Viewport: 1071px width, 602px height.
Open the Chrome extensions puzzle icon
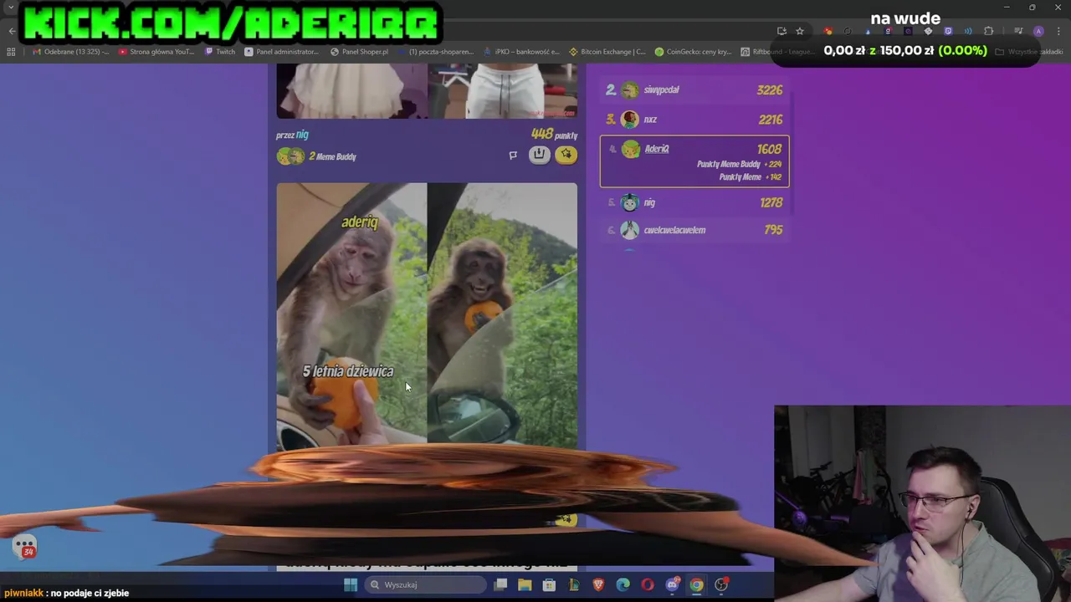[x=989, y=31]
